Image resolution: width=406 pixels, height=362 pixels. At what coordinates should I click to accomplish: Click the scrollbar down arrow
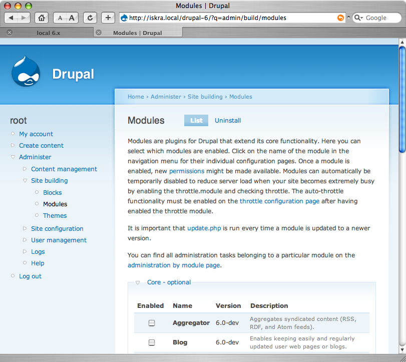tap(402, 350)
